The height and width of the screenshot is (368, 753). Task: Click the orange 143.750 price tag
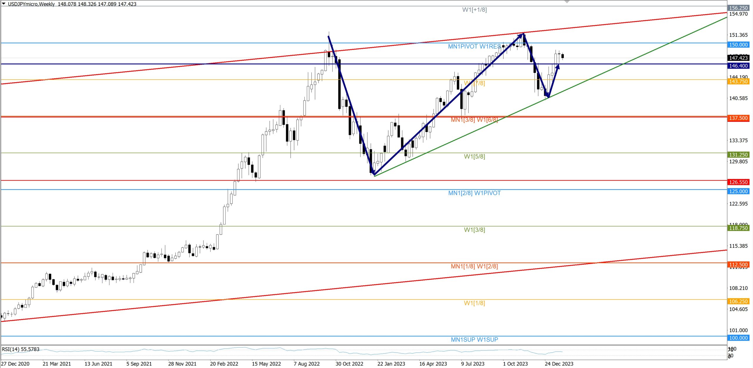(x=738, y=82)
